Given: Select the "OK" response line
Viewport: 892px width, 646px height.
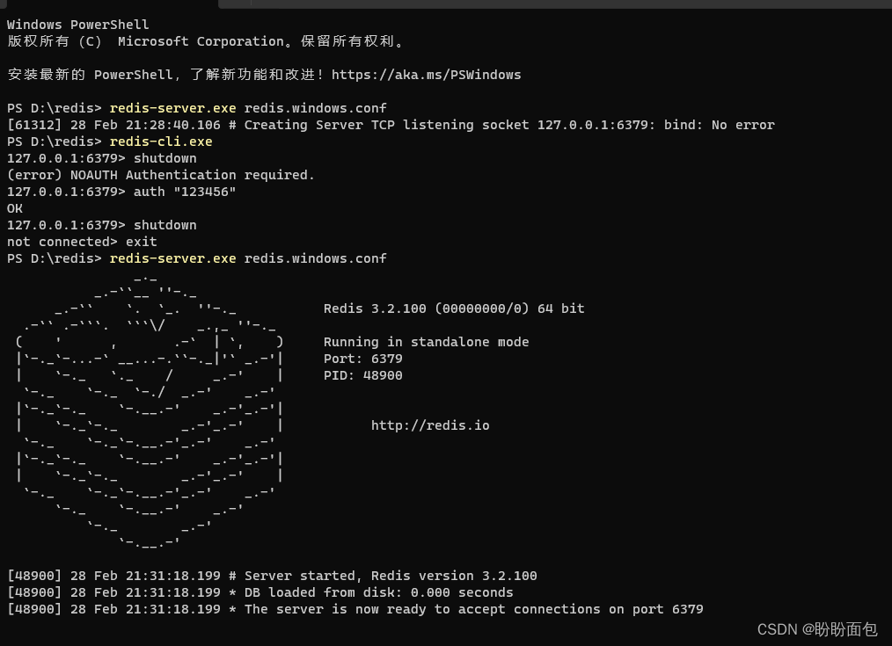Looking at the screenshot, I should click(x=15, y=208).
